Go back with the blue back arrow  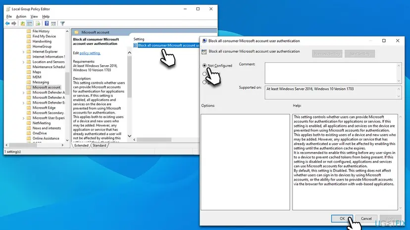pyautogui.click(x=7, y=24)
